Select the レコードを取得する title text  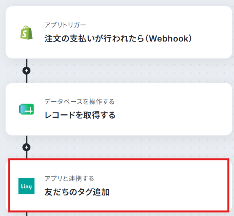click(80, 115)
